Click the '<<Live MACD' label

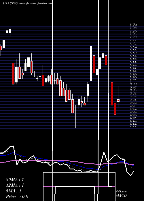pos(121,194)
